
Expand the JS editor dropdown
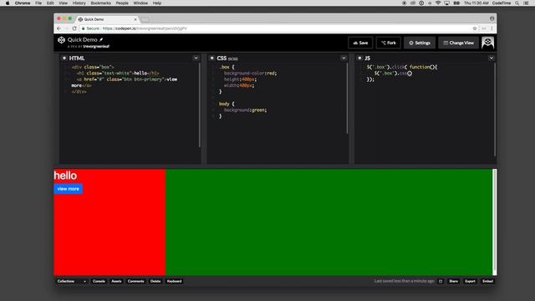coord(492,58)
